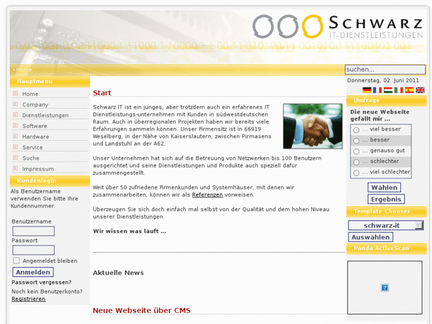Click the bullet icon beside Hardware
This screenshot has height=324, width=432.
pyautogui.click(x=15, y=136)
